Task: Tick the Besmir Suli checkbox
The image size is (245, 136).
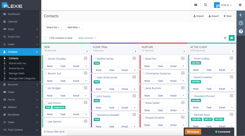Action: coord(46,73)
